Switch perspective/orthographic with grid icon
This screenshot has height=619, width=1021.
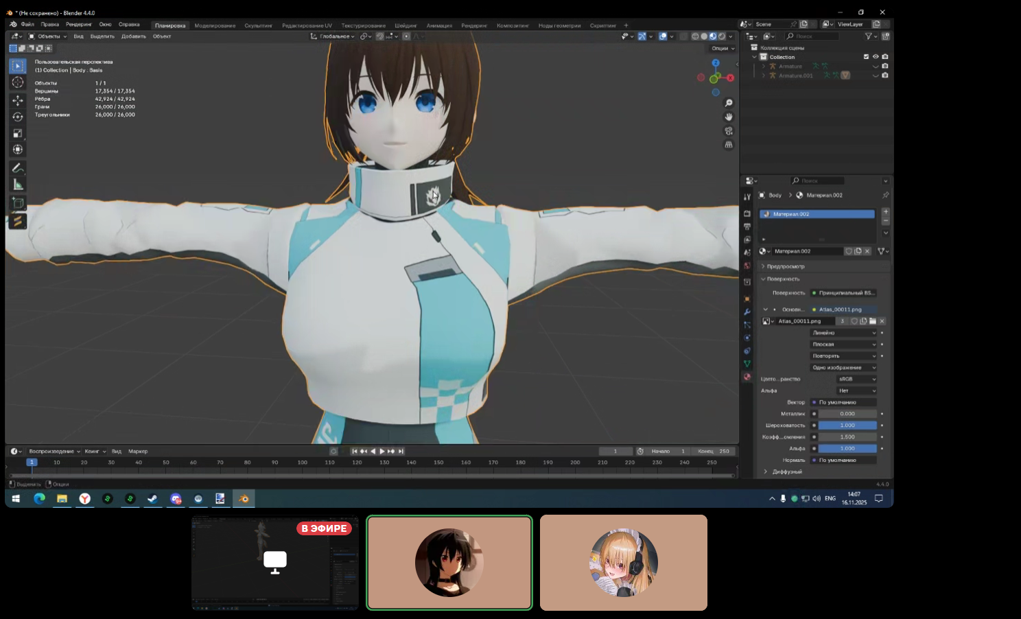tap(729, 145)
